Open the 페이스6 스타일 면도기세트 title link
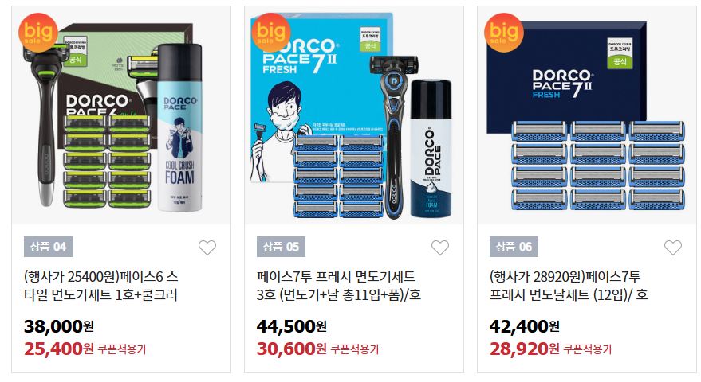The width and height of the screenshot is (701, 382). click(x=101, y=286)
